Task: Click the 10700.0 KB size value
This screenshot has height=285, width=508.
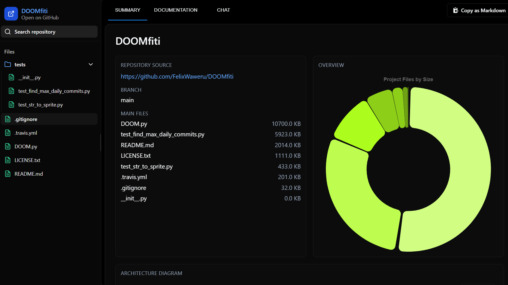Action: (x=286, y=124)
